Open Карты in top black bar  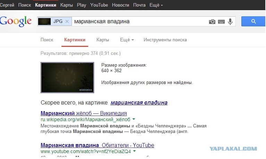click(67, 5)
